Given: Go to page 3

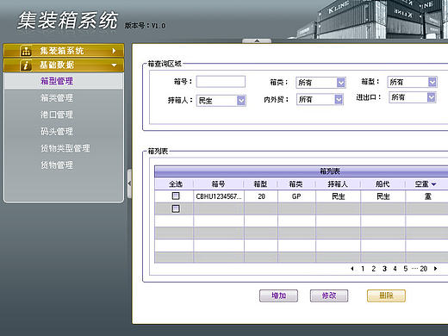Looking at the screenshot, I should coord(384,269).
